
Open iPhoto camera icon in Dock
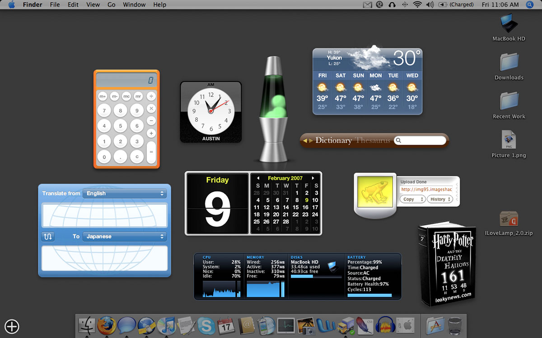click(x=306, y=326)
